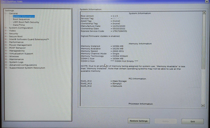
Task: Select SupportAssist System Resolution category
Action: 27,68
